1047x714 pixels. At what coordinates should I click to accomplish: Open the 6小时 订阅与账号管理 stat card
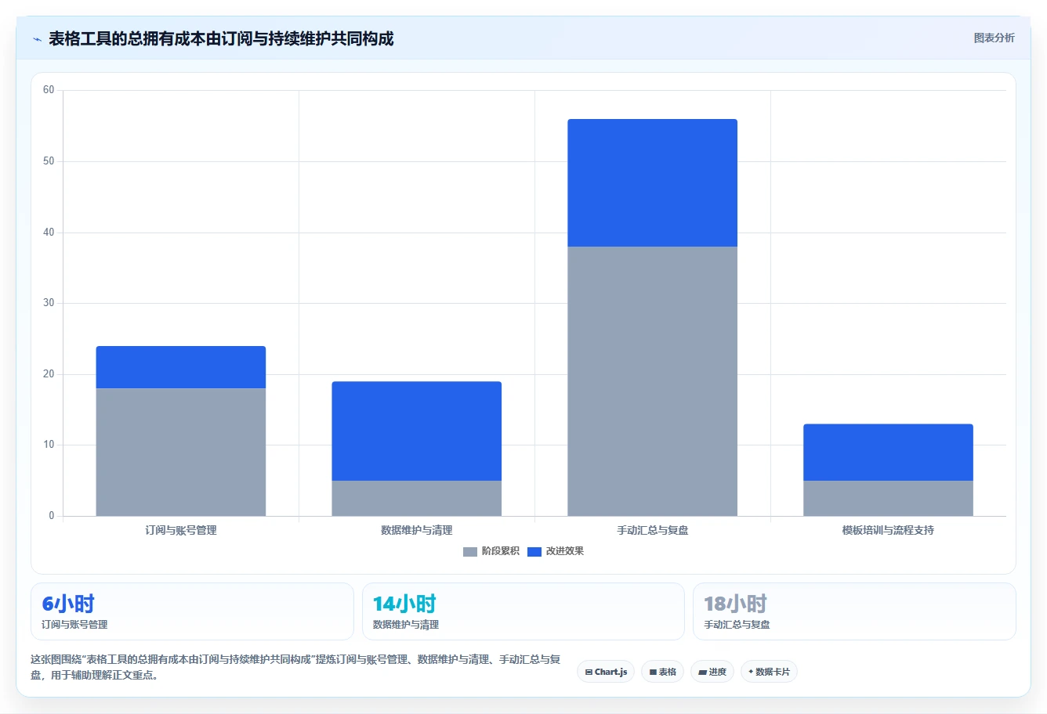coord(192,611)
